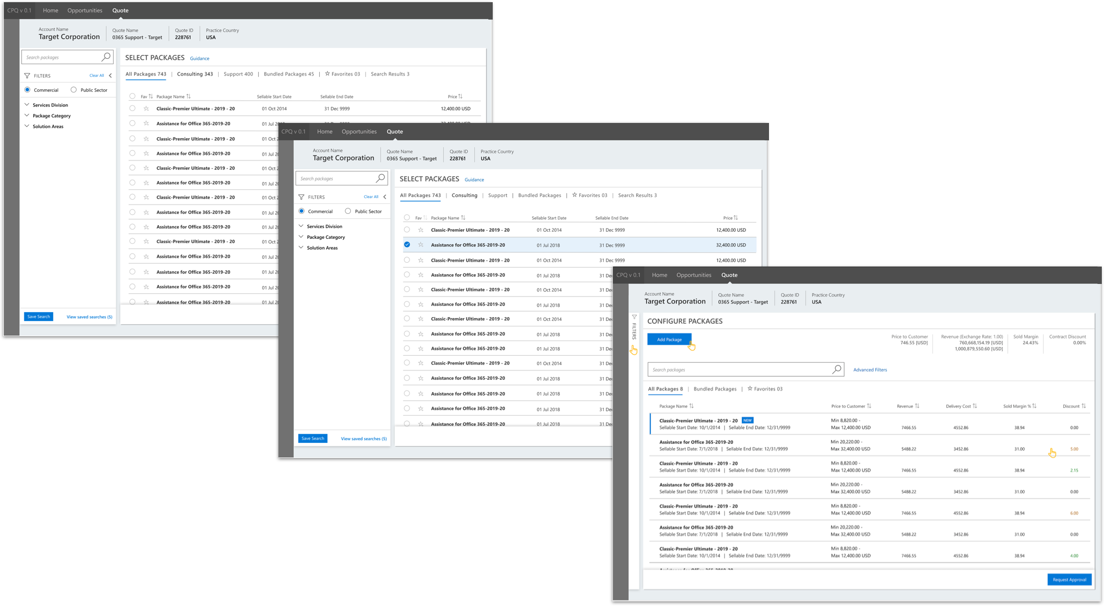This screenshot has height=606, width=1104.
Task: Click the search magnifier icon in Configure Packages
Action: 836,369
